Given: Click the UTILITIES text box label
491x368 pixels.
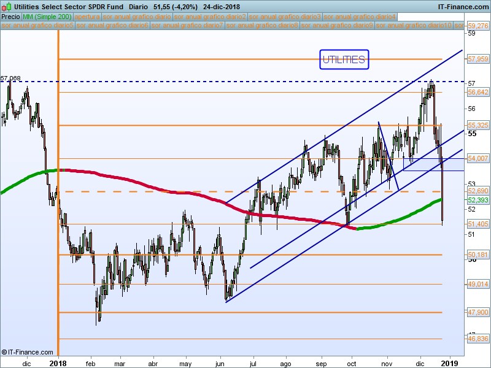Looking at the screenshot, I should pyautogui.click(x=344, y=59).
